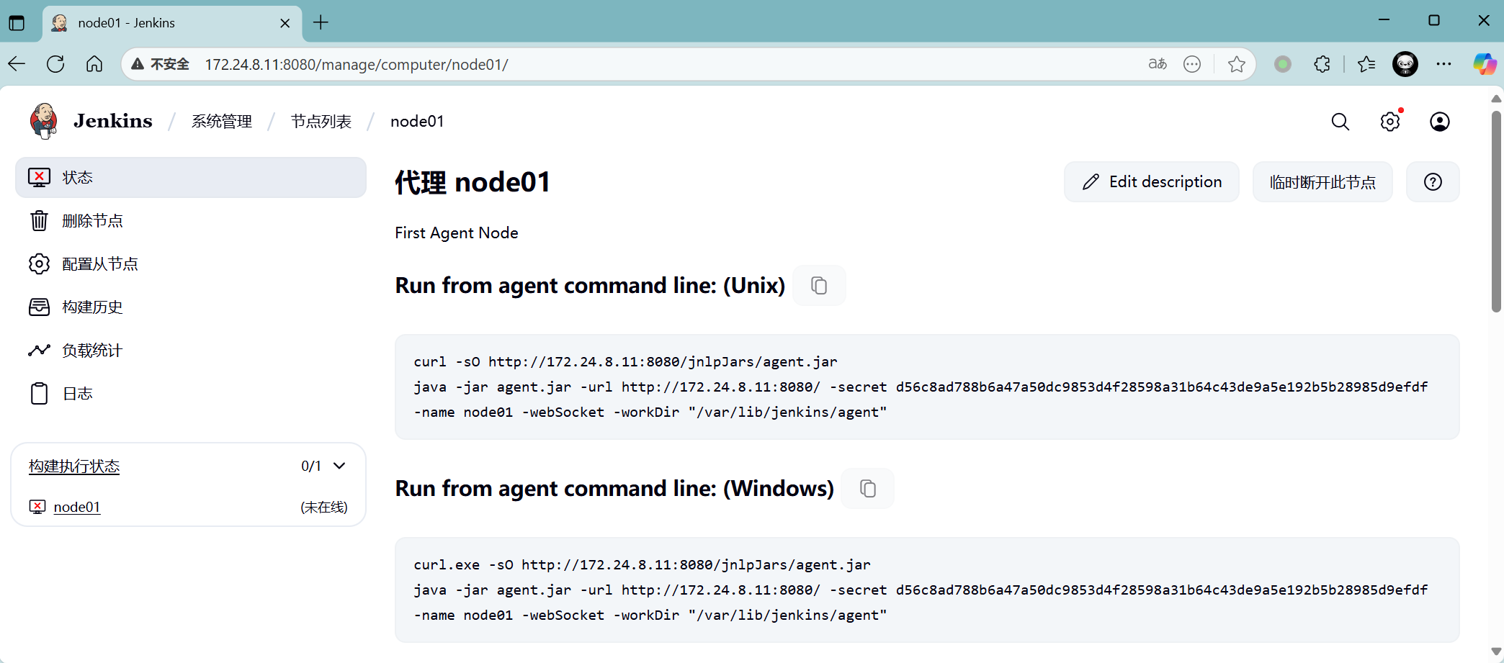
Task: Select 配置从节点 in the sidebar
Action: 99,264
